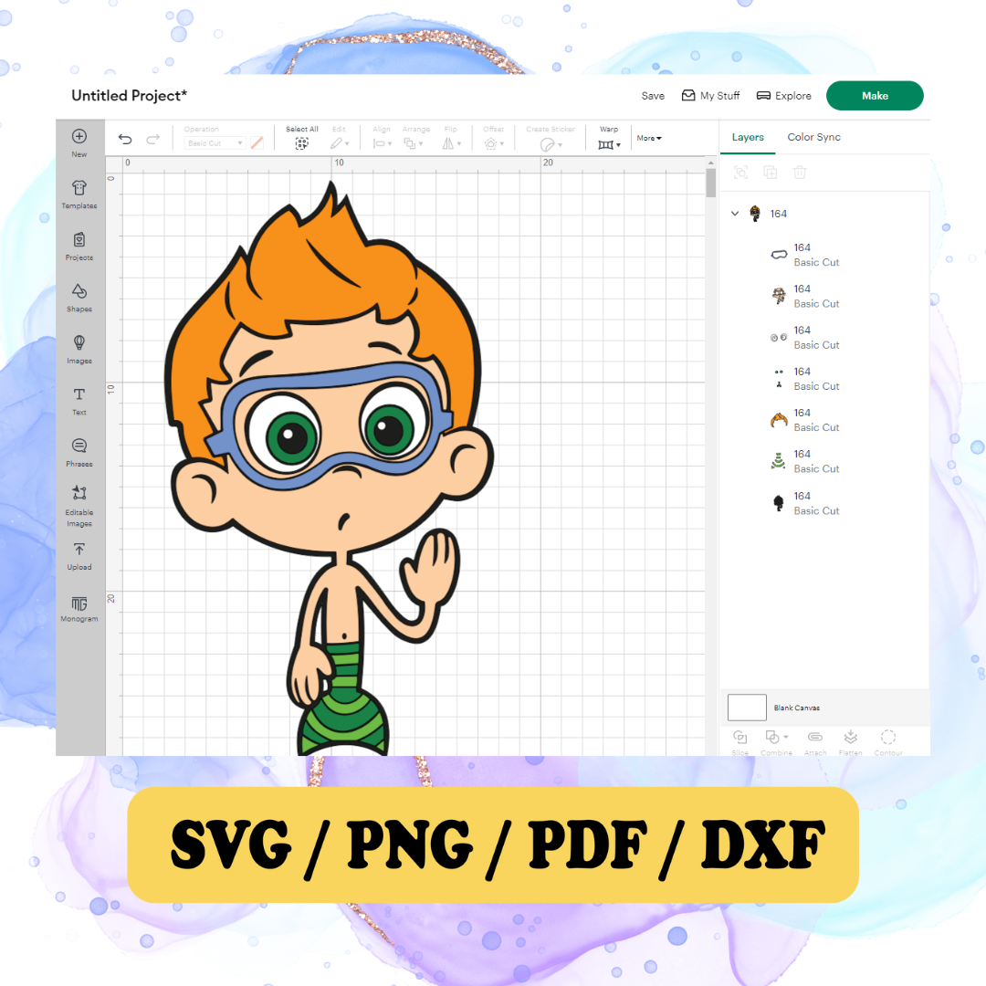Image resolution: width=986 pixels, height=986 pixels.
Task: Click the Duplicate layer icon
Action: point(771,173)
